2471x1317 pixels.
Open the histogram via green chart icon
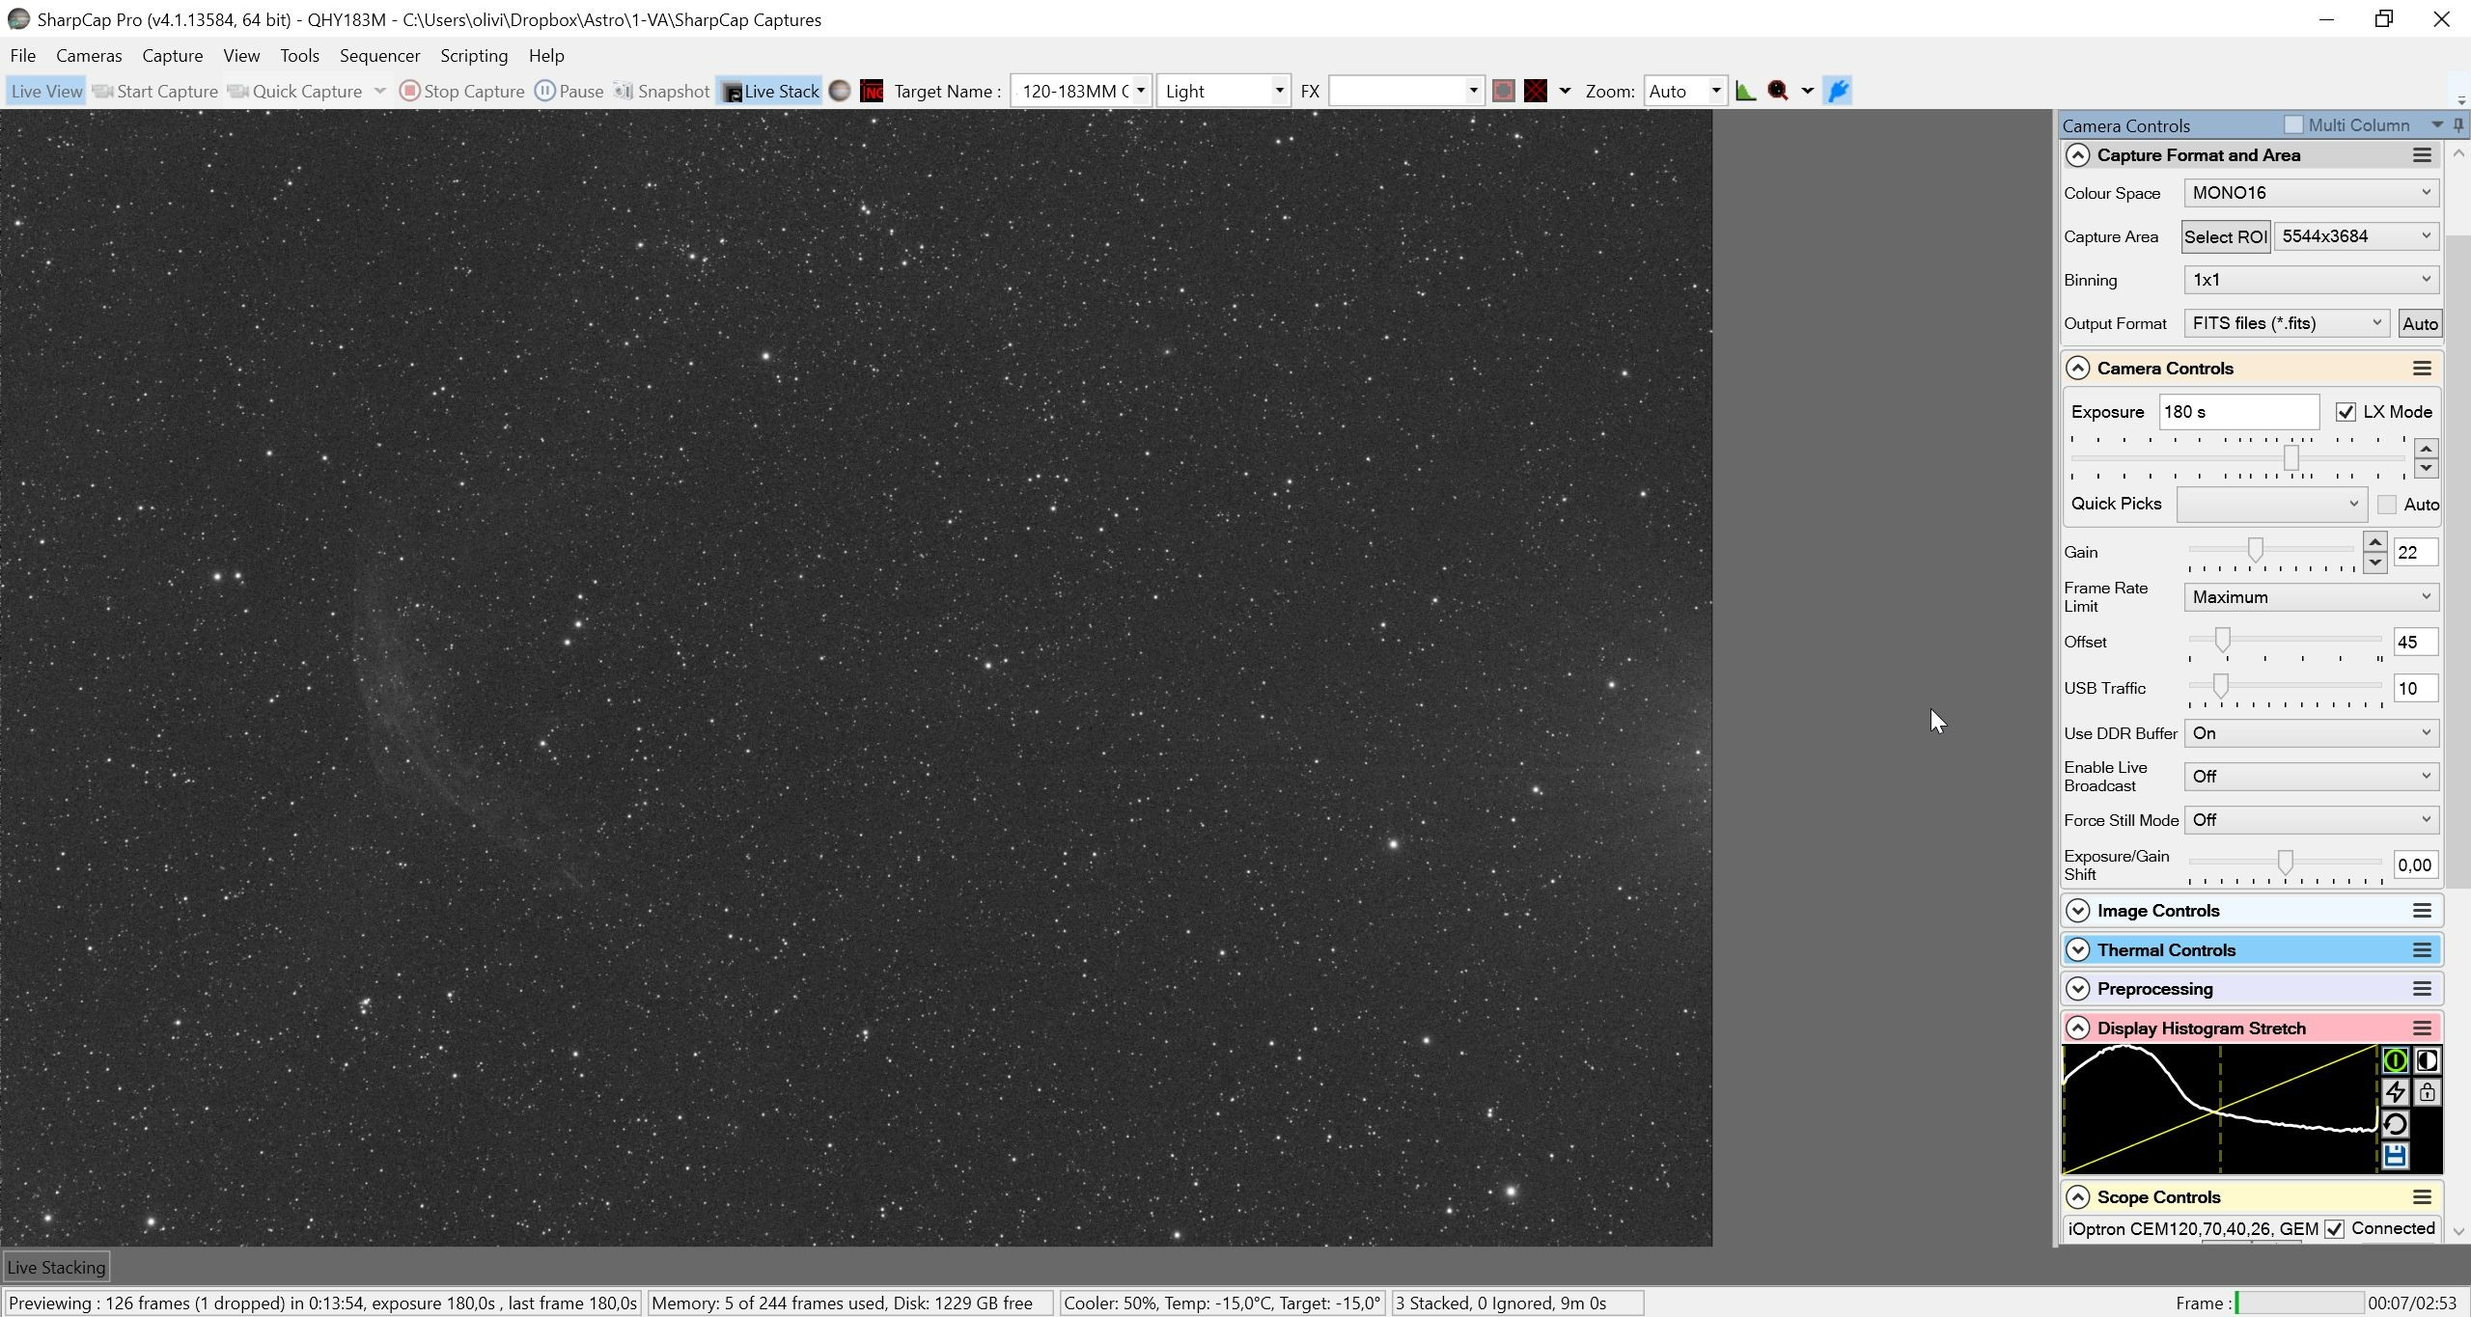point(1745,91)
